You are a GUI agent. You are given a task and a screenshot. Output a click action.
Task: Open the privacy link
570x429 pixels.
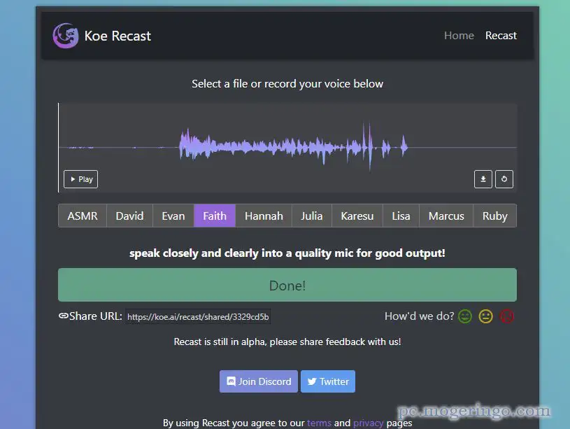click(369, 423)
